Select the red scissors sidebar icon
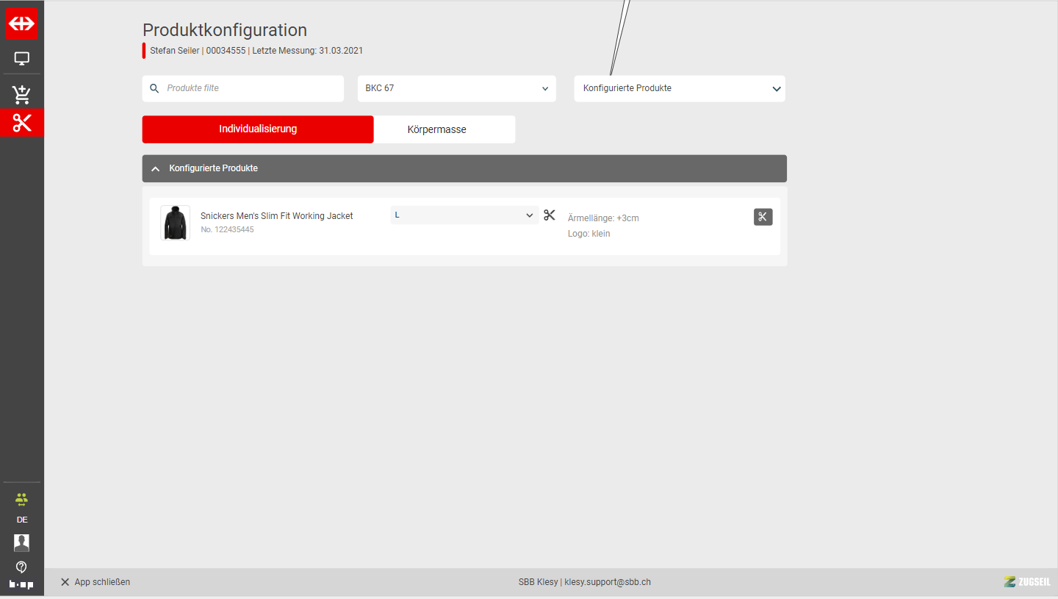This screenshot has height=599, width=1058. tap(22, 123)
